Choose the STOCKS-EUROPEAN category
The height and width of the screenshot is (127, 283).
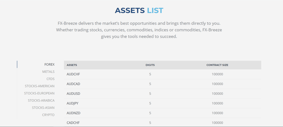point(39,93)
